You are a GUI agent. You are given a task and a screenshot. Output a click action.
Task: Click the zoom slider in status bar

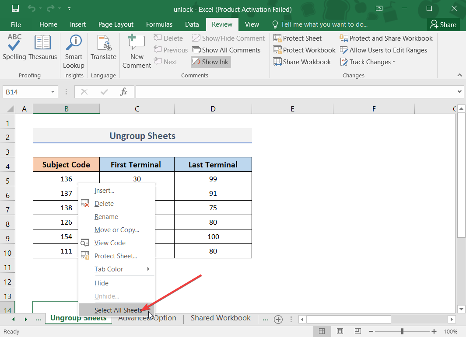tap(401, 331)
